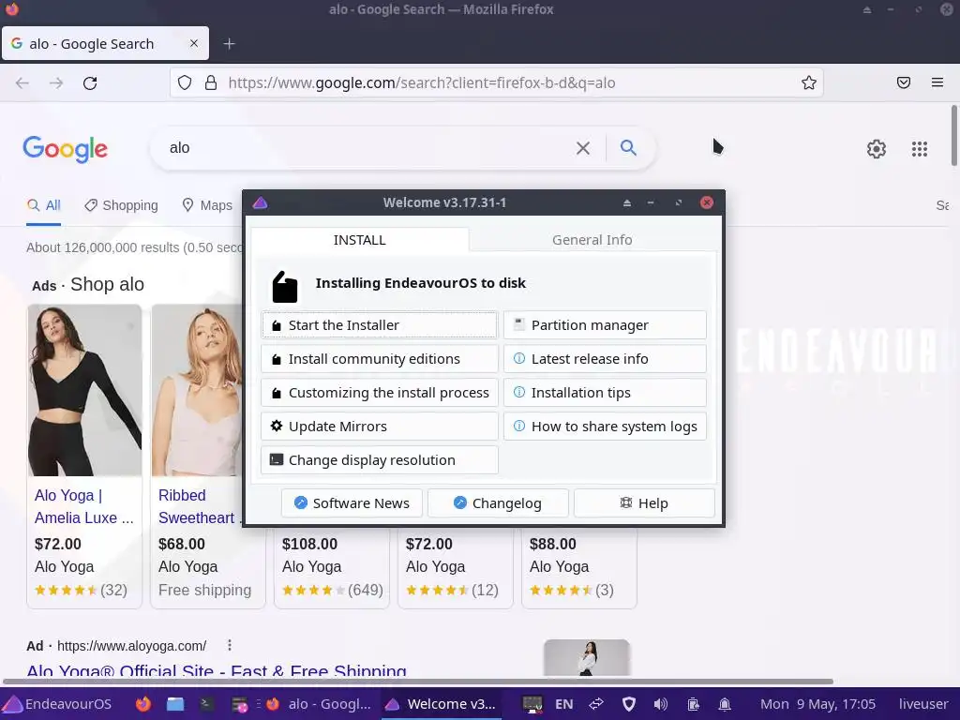Click the display tray icon in panel
The width and height of the screenshot is (960, 720).
pos(532,704)
